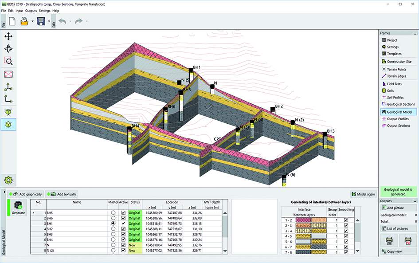Click the Add graphically button
This screenshot has width=419, height=263.
25,194
